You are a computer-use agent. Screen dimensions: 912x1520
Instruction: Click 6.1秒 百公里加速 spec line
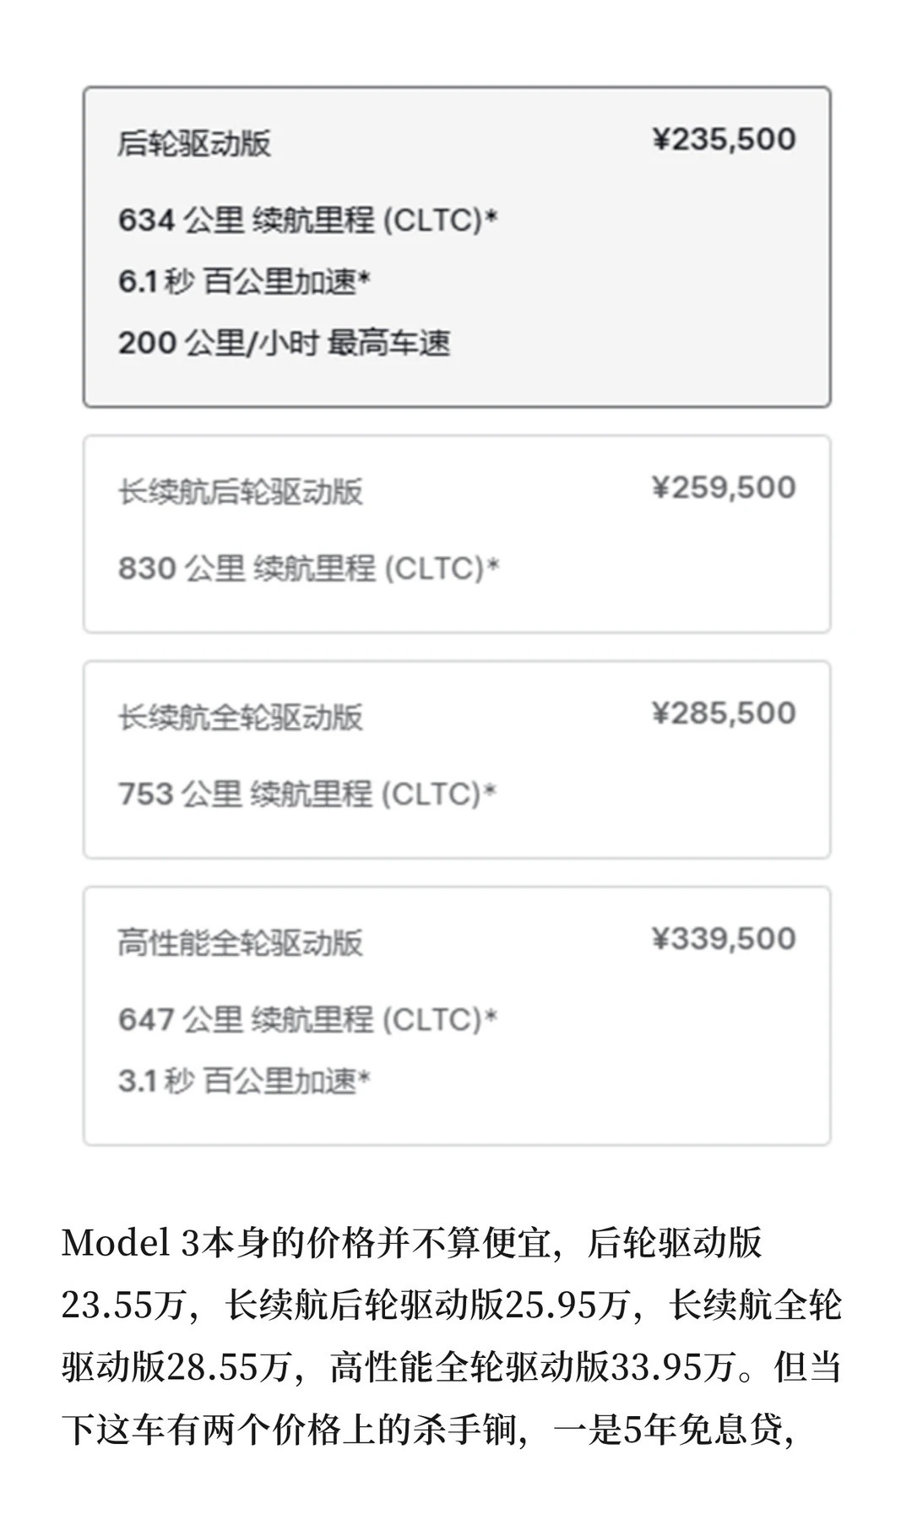pos(244,281)
